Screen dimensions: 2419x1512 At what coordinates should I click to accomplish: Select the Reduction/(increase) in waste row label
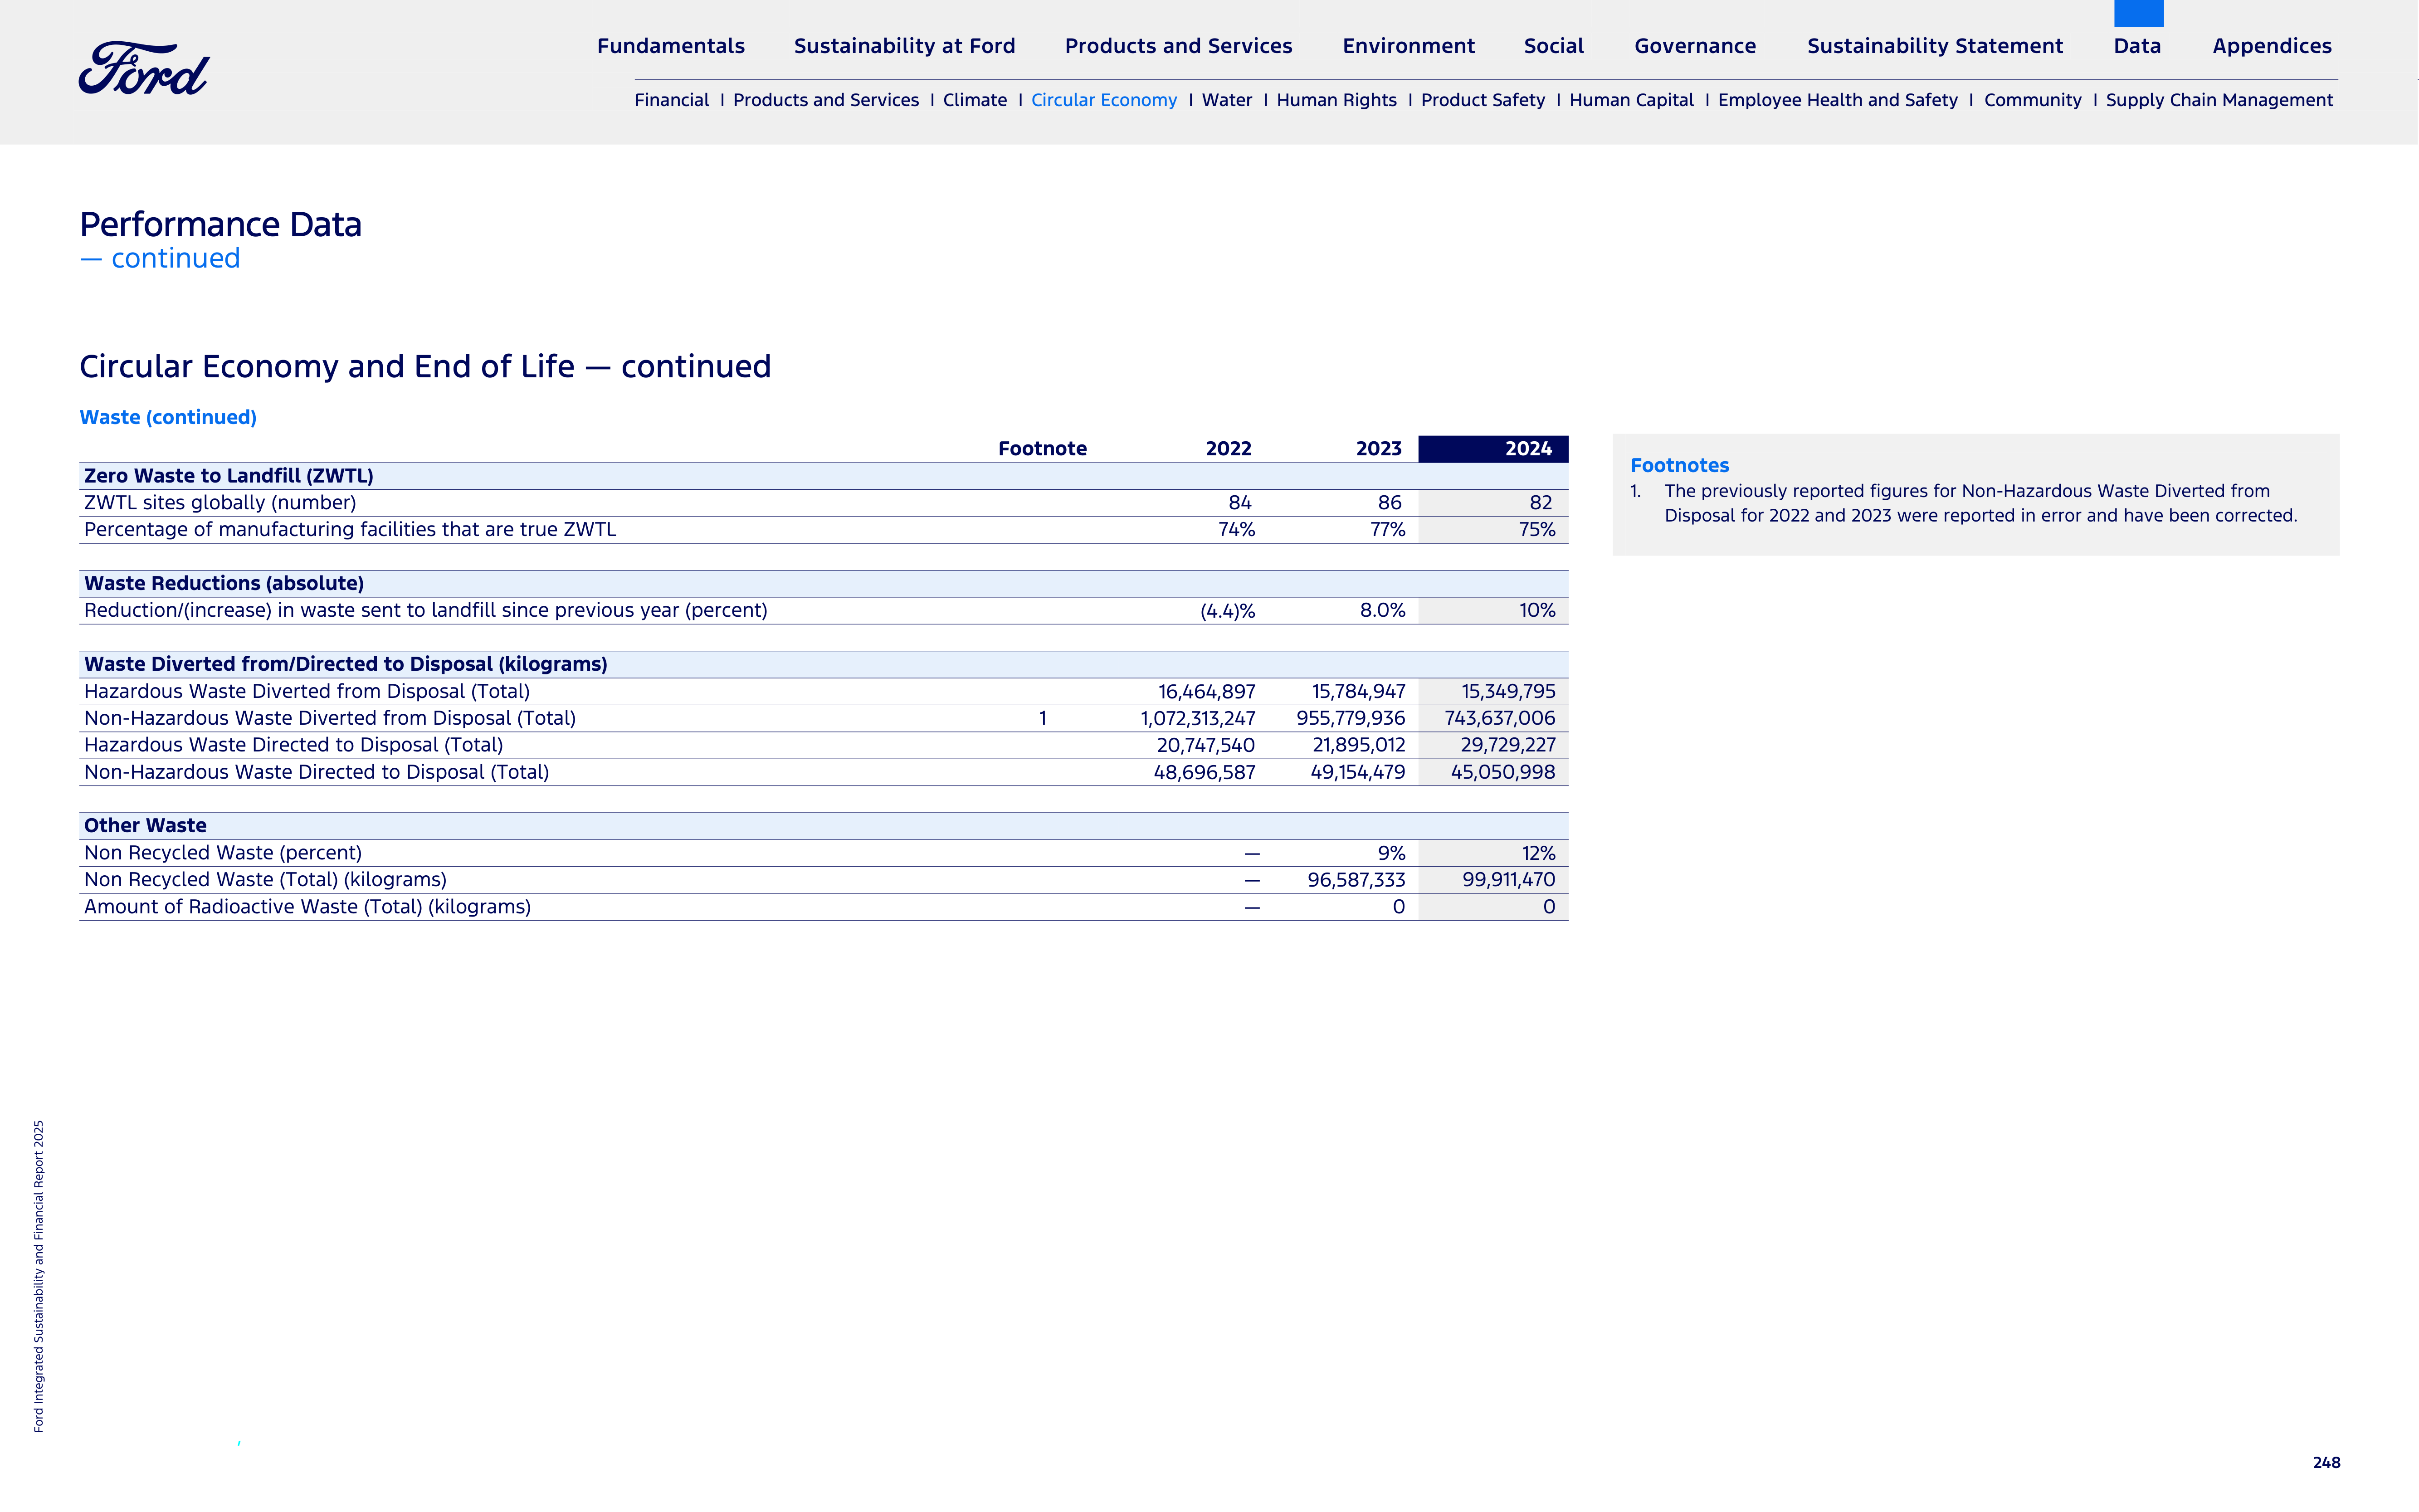point(426,610)
